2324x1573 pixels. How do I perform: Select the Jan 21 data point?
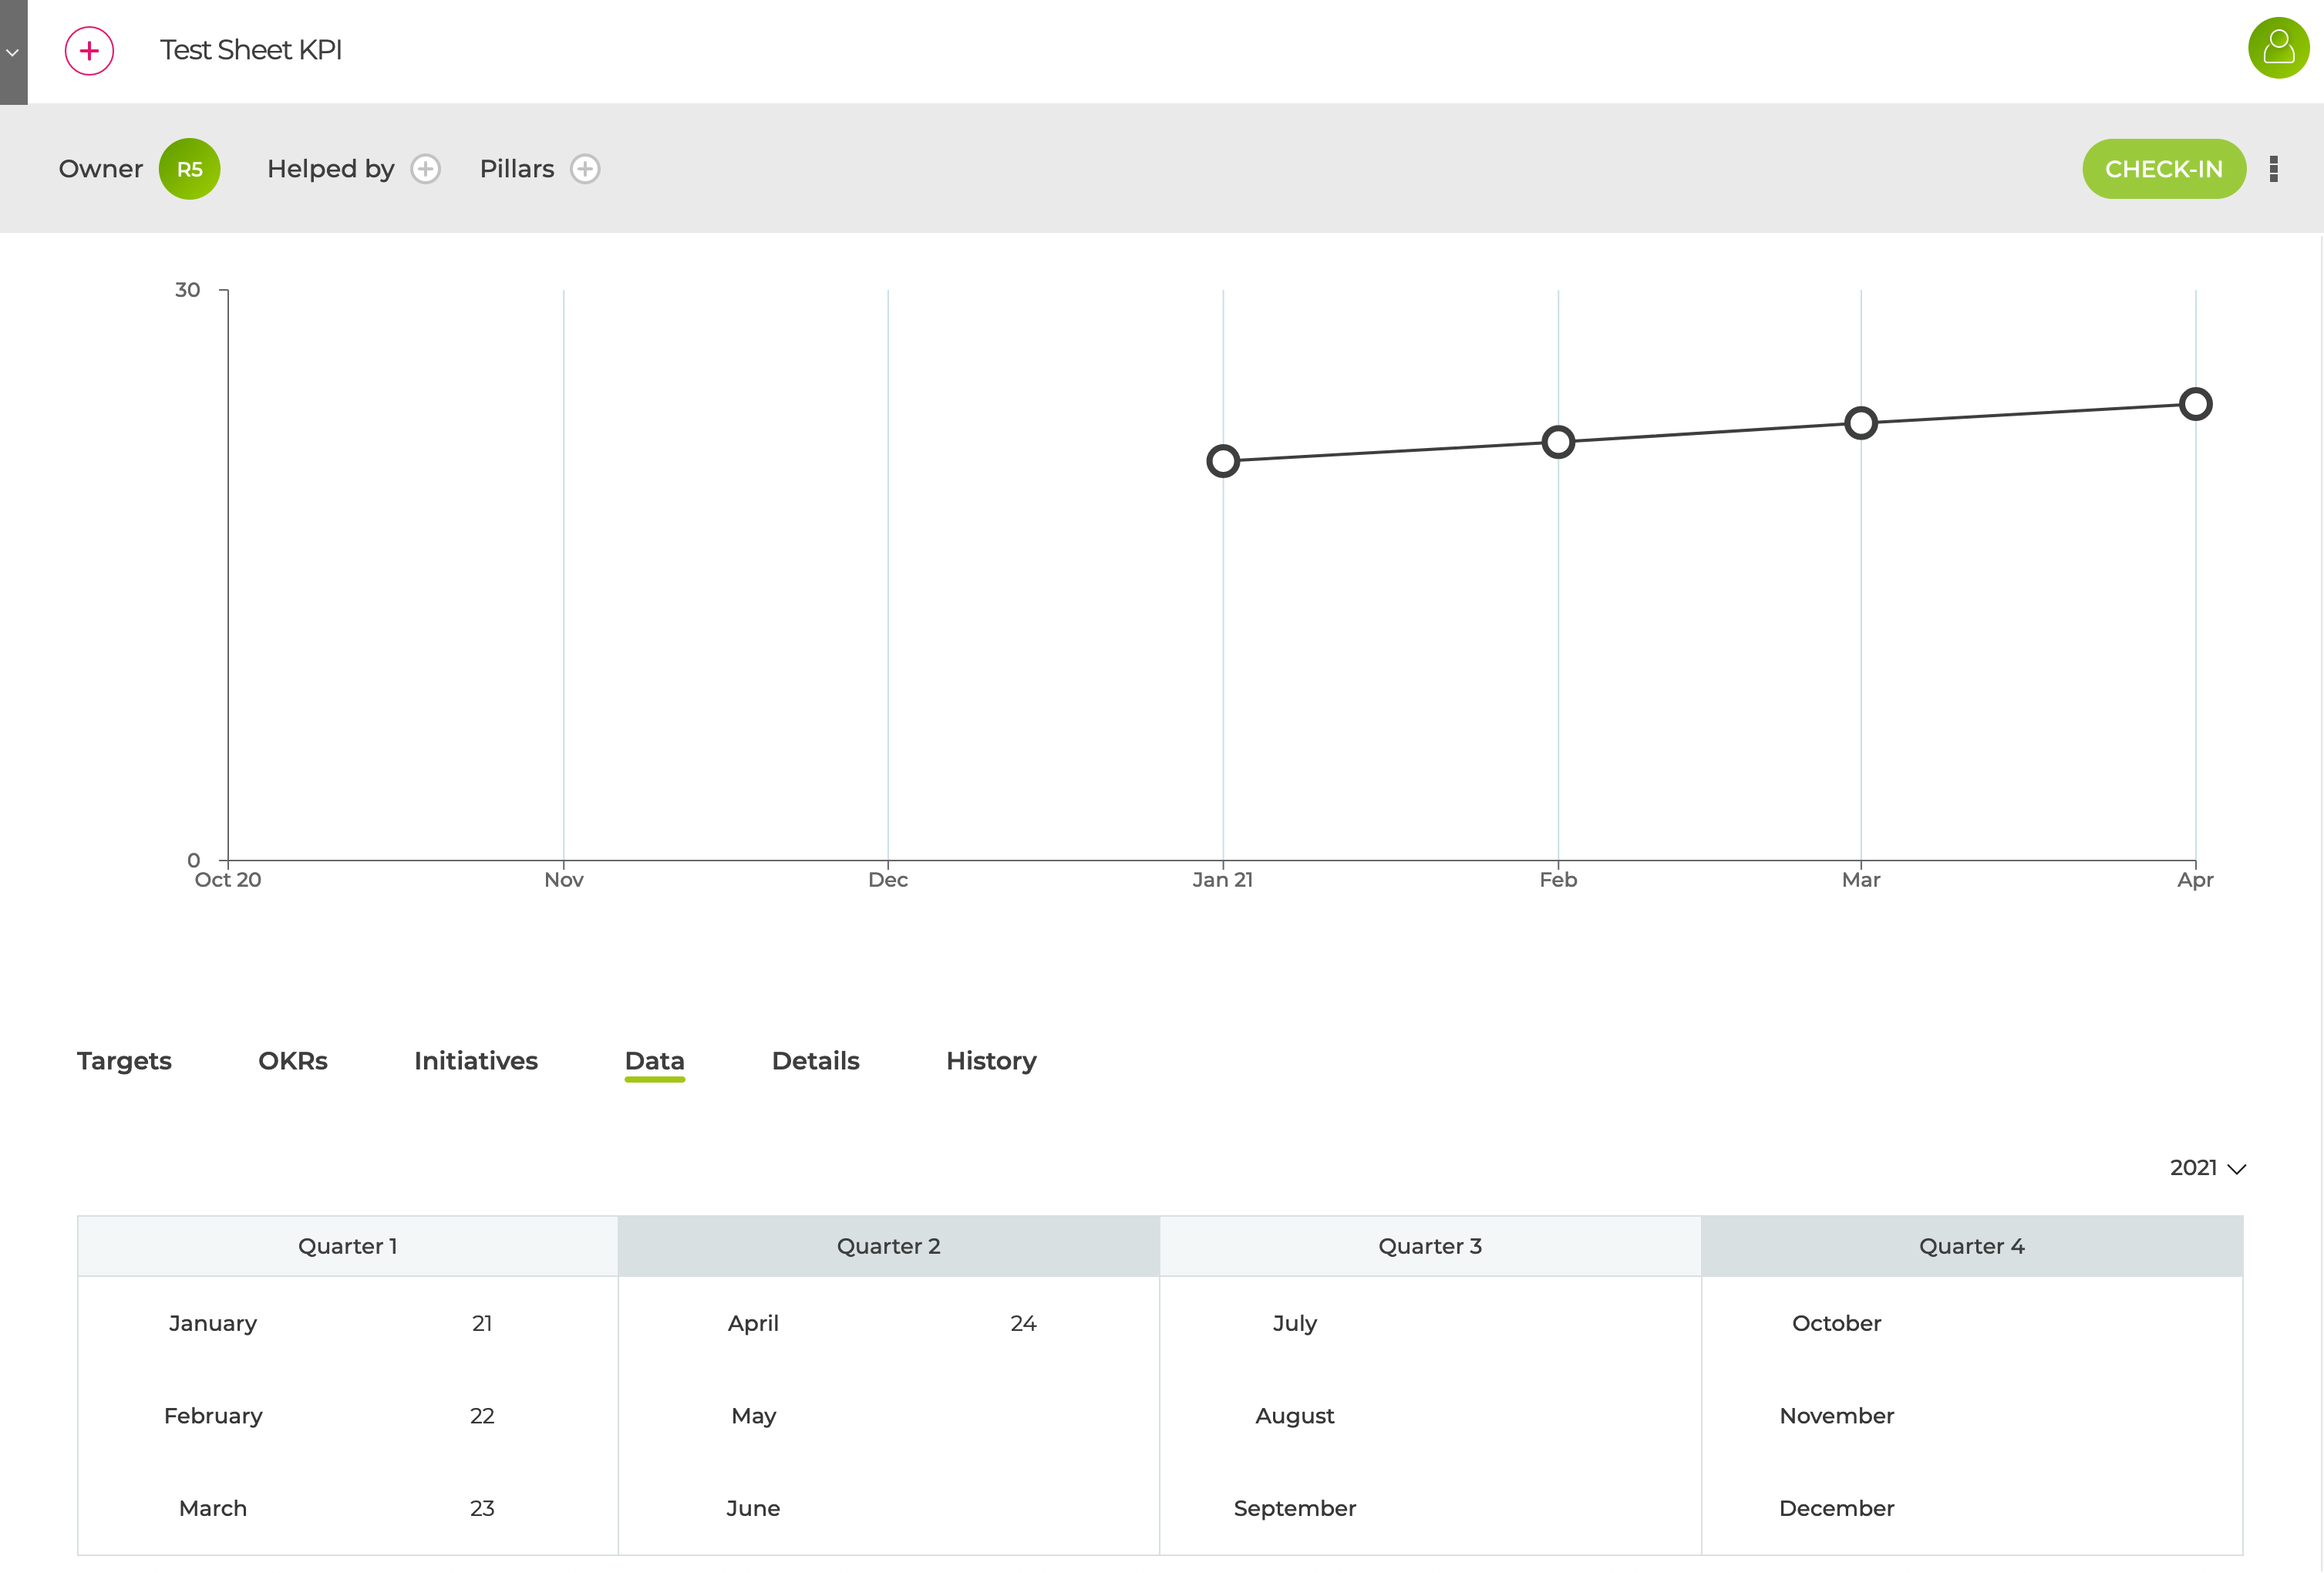[x=1223, y=461]
